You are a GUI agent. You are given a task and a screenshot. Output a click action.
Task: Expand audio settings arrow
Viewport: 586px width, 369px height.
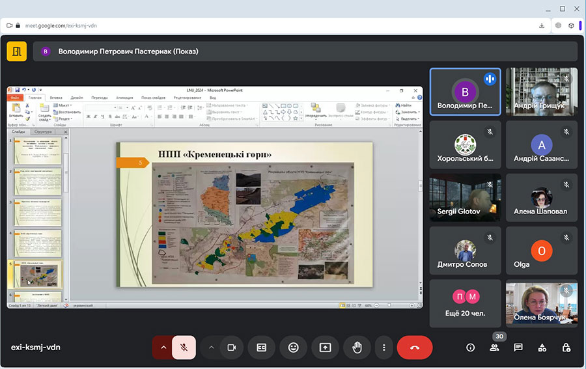[163, 348]
